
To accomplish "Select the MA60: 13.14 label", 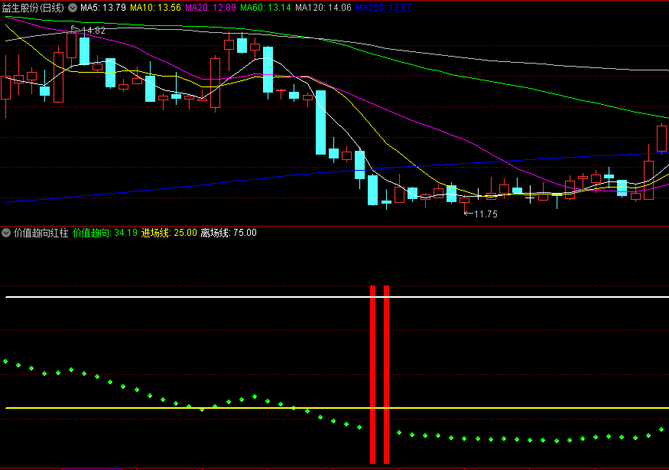I will [265, 8].
